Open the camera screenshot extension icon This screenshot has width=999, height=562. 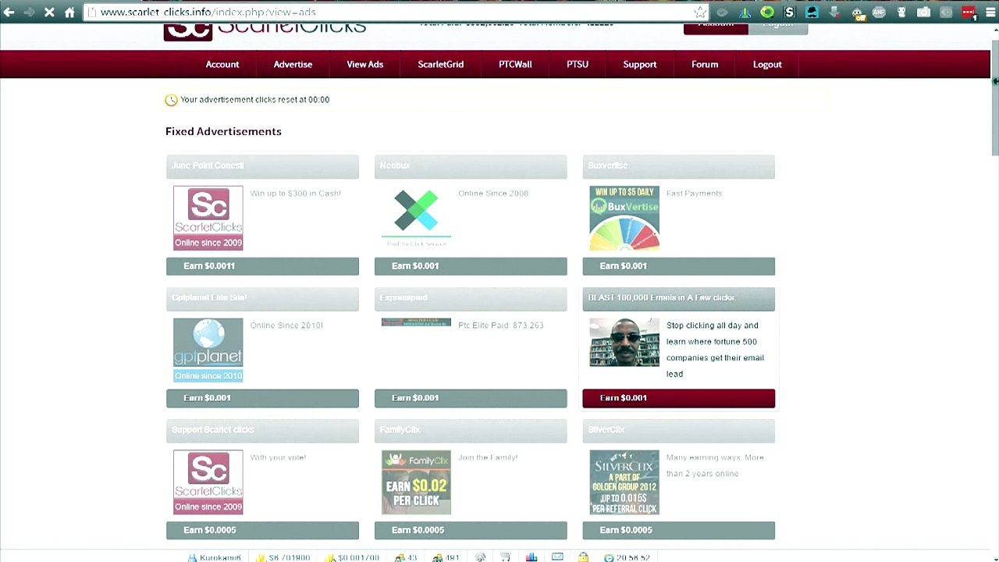coord(924,12)
